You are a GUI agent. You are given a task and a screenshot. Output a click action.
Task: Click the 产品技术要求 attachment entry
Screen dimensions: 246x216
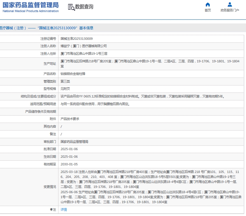70,119
